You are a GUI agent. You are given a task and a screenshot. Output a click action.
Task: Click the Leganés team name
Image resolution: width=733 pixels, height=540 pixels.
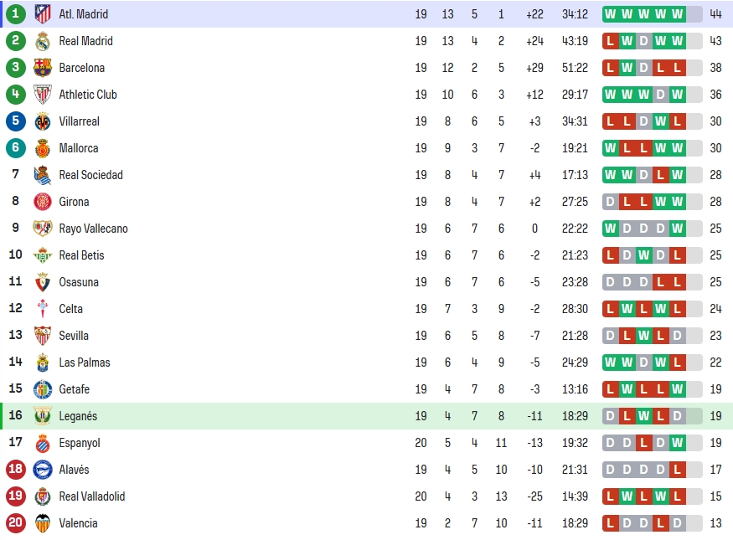click(x=78, y=416)
